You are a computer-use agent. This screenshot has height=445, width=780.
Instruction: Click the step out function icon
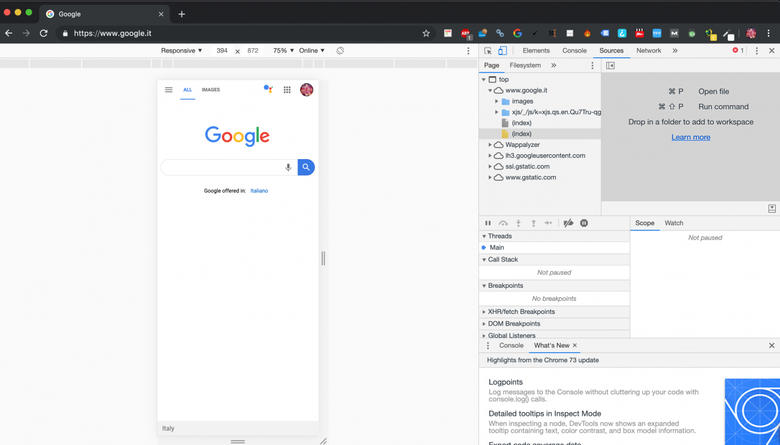(x=533, y=223)
